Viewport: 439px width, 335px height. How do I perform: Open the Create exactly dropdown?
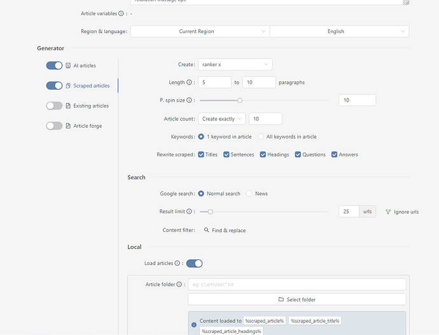pyautogui.click(x=222, y=119)
